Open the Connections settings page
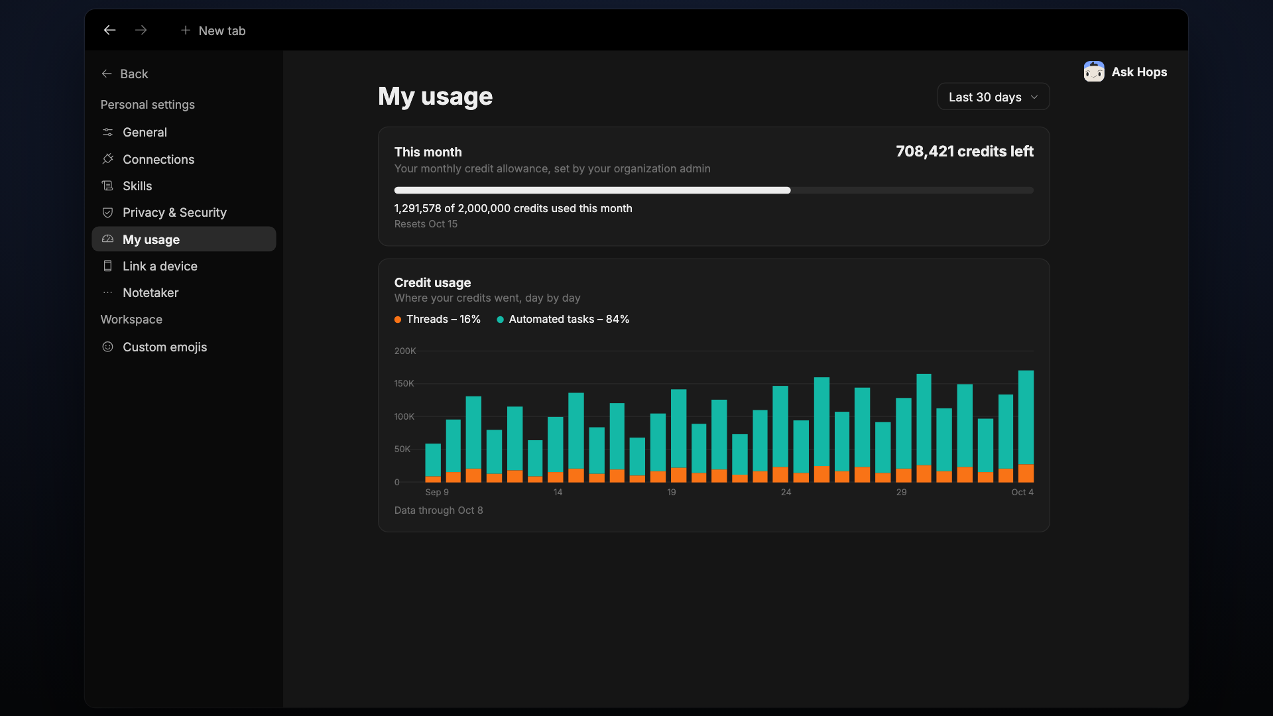The height and width of the screenshot is (716, 1273). click(x=184, y=159)
